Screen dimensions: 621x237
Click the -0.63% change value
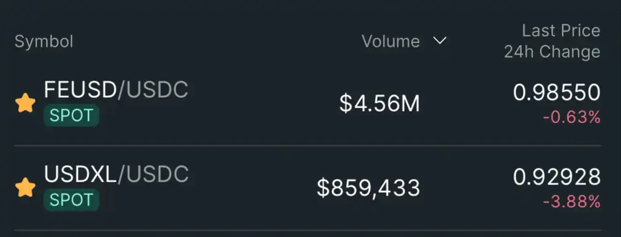coord(571,117)
